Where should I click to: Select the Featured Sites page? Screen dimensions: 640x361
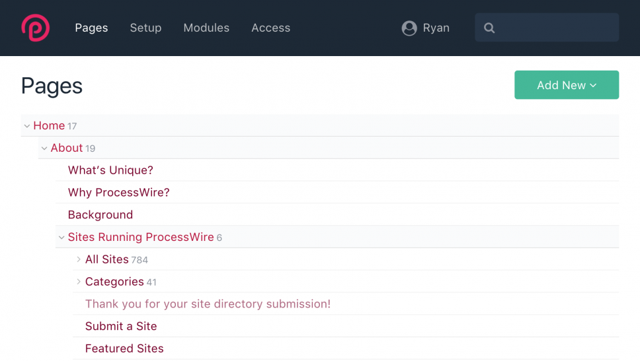coord(124,348)
